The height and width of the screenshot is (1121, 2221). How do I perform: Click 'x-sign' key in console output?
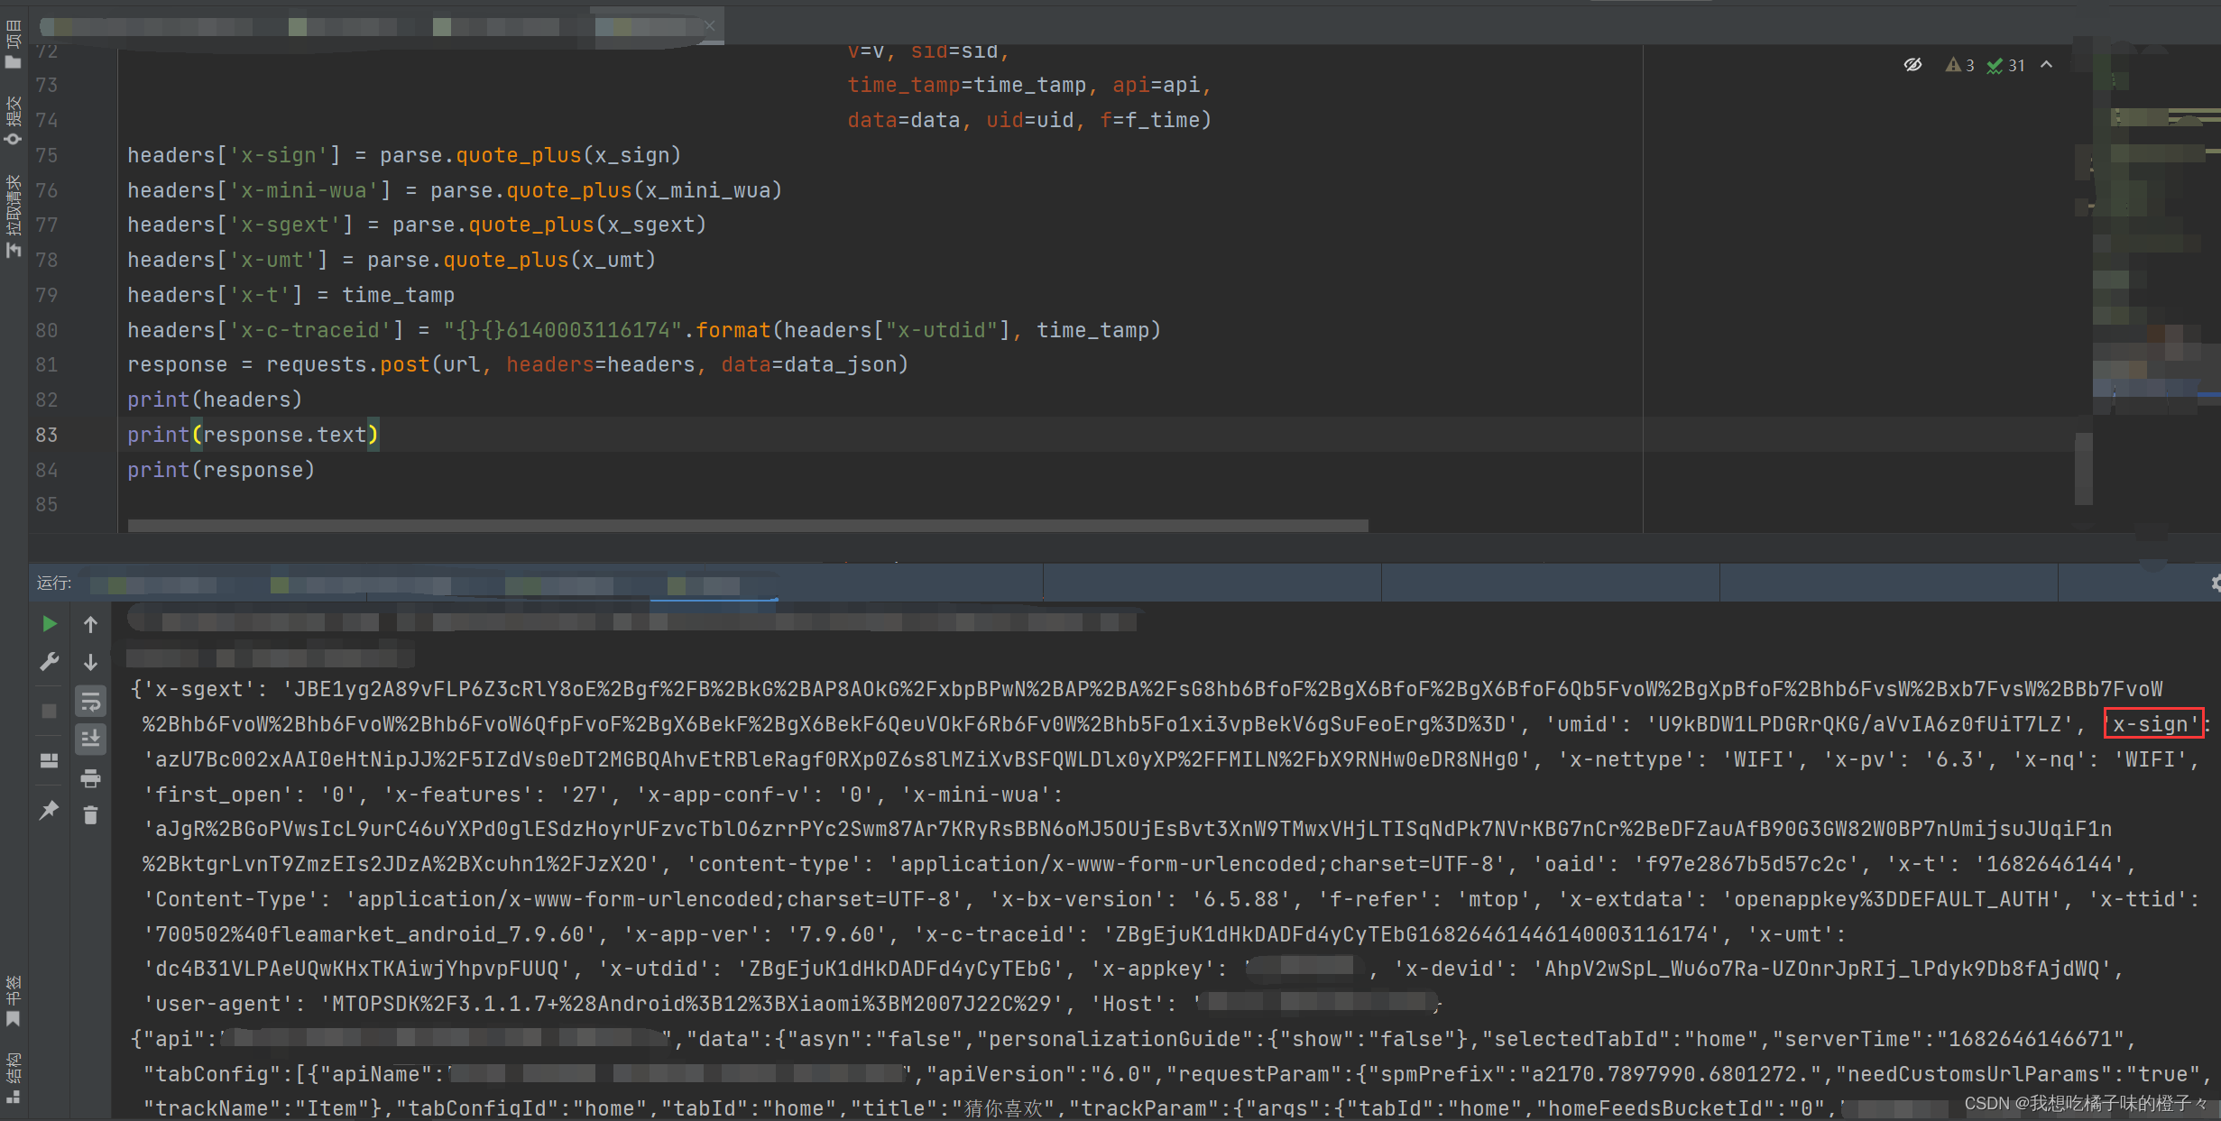[x=2154, y=724]
